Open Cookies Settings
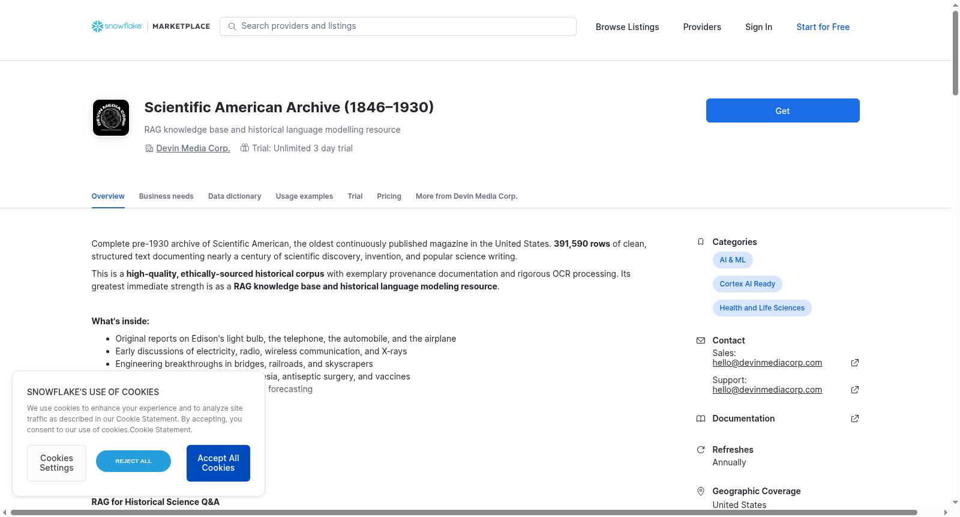This screenshot has height=517, width=960. (56, 463)
